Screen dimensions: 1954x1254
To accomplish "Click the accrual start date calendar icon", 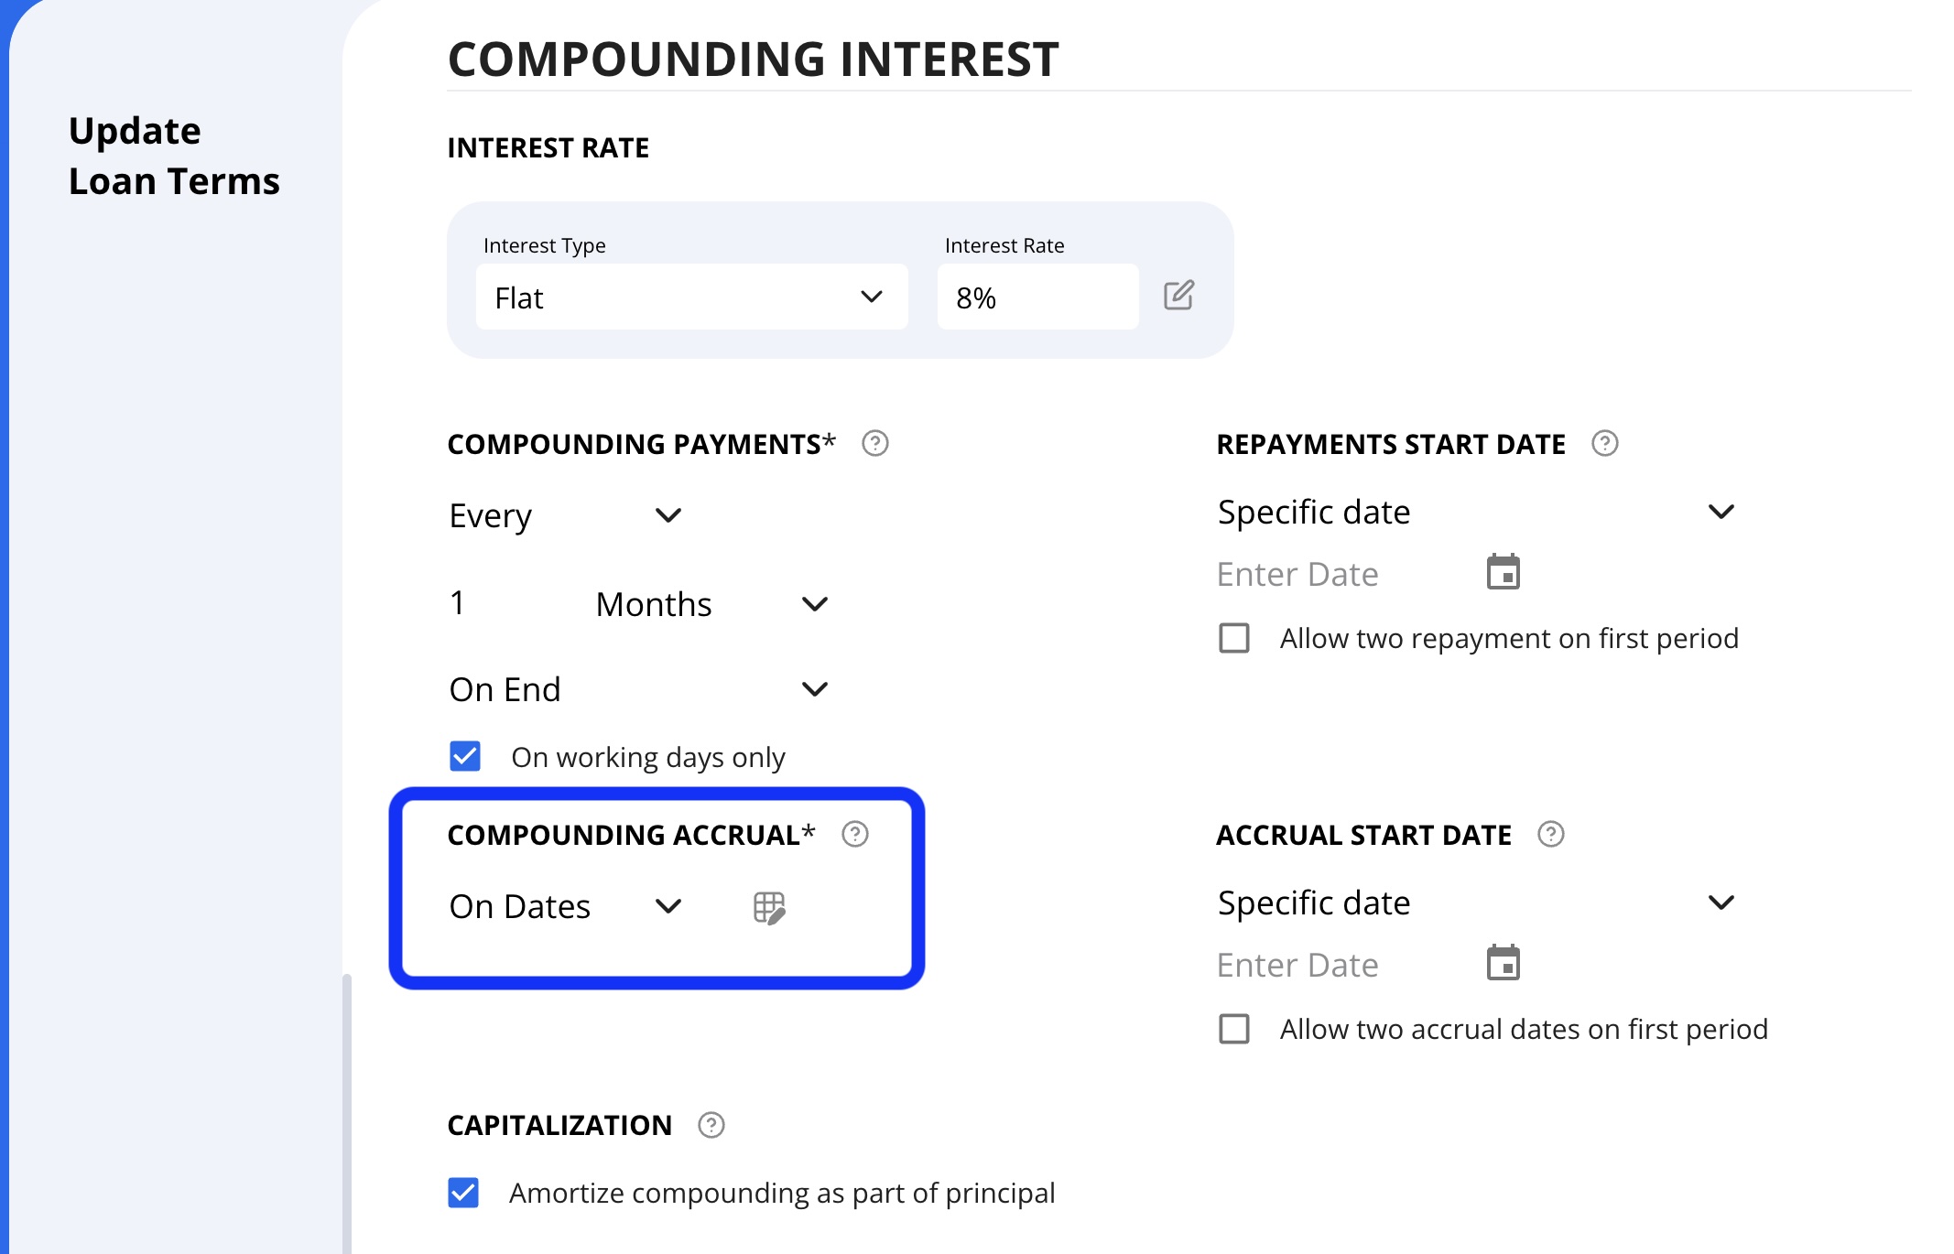I will [x=1503, y=963].
